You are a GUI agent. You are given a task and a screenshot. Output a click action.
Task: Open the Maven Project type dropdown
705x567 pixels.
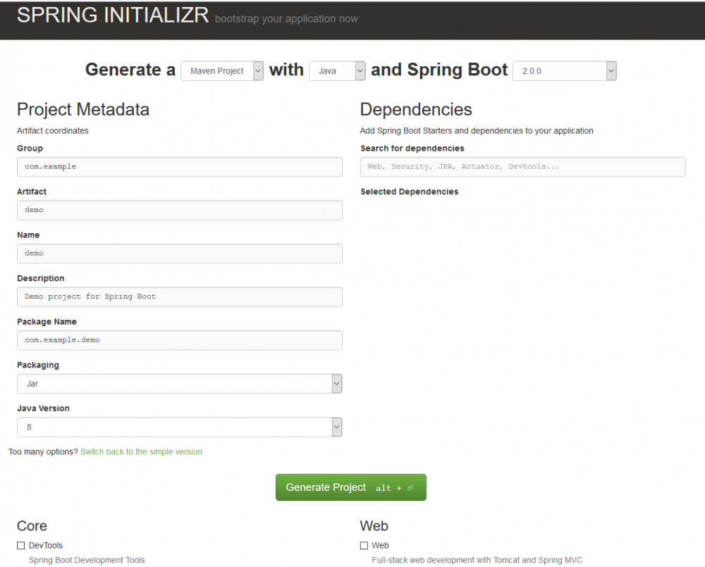coord(221,71)
